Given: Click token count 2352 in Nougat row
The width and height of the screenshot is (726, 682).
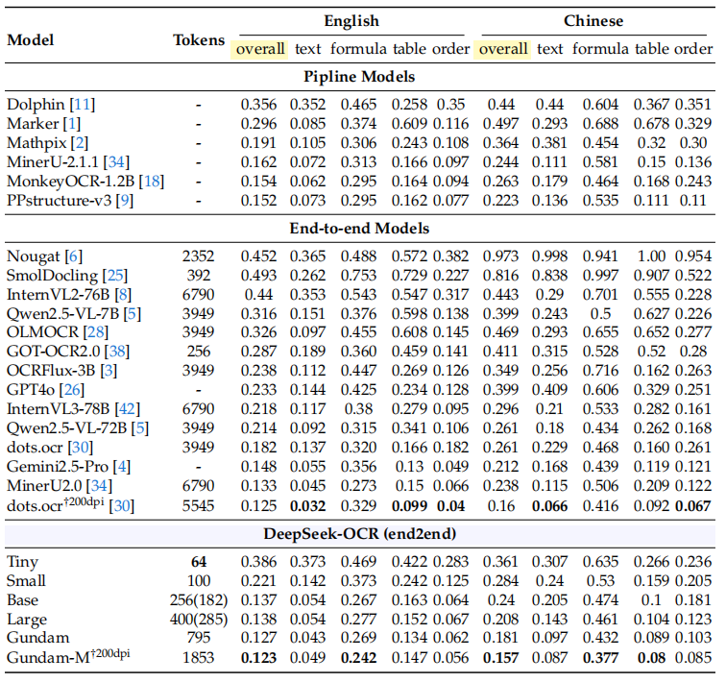Looking at the screenshot, I should pyautogui.click(x=198, y=256).
